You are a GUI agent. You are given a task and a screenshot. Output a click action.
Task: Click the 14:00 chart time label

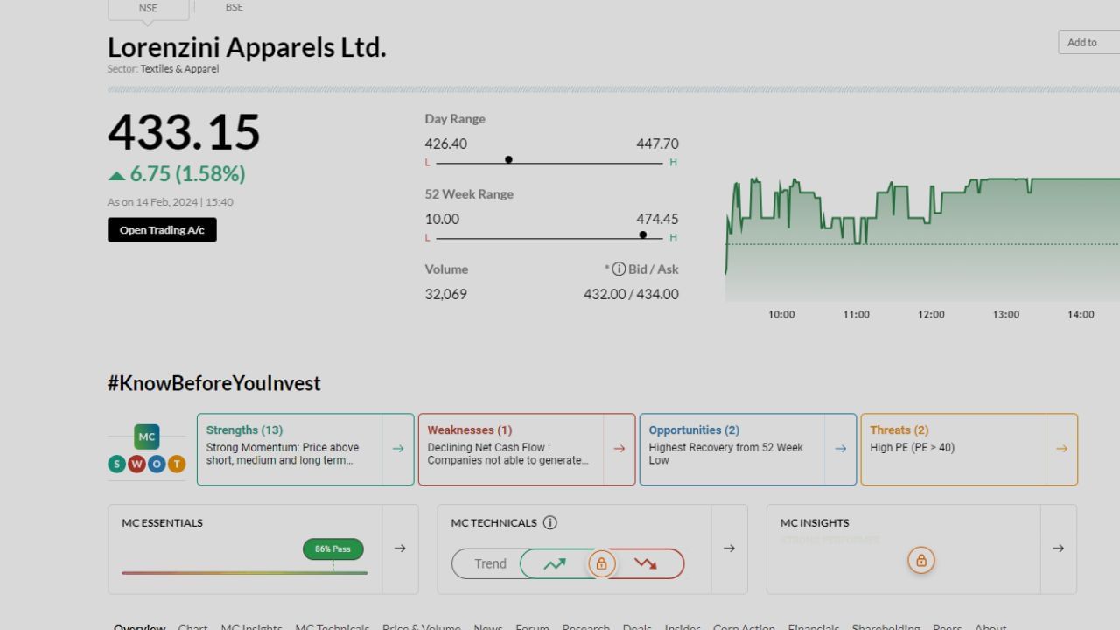pyautogui.click(x=1081, y=315)
